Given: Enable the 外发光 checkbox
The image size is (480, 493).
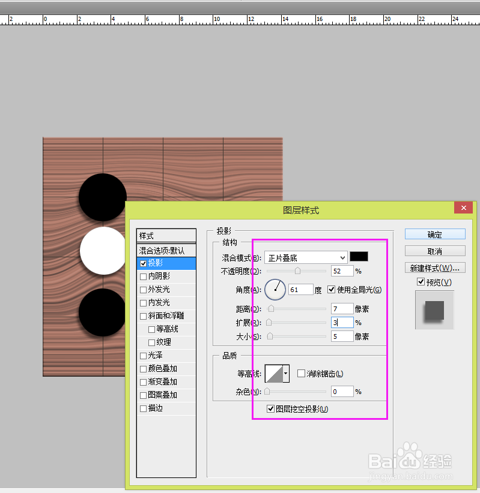Looking at the screenshot, I should 144,290.
